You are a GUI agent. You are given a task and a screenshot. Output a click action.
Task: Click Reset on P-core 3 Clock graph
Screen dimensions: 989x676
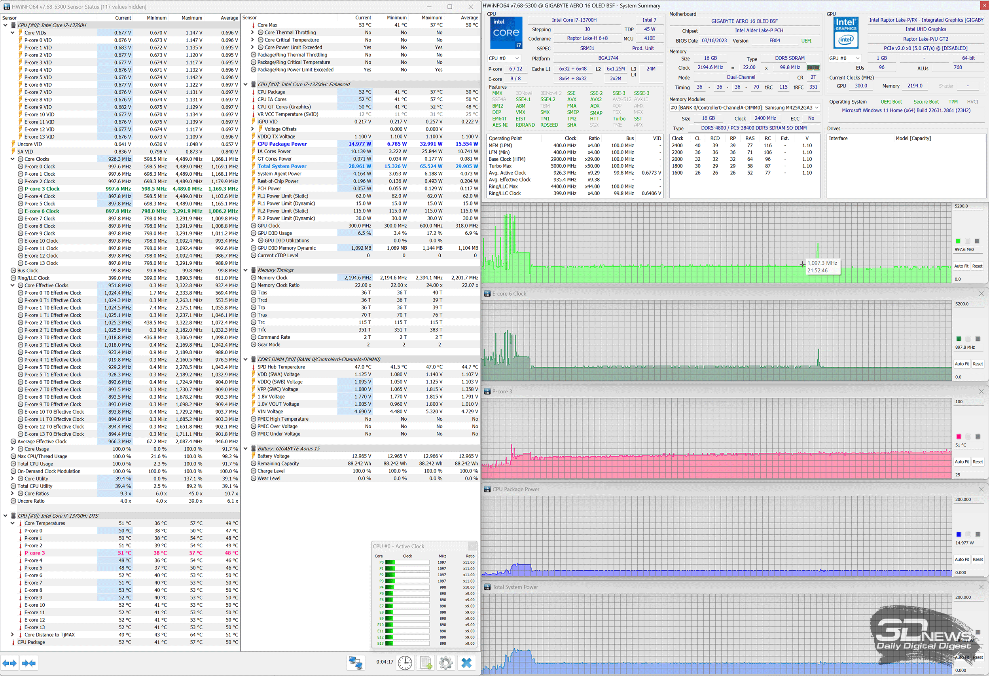[x=977, y=266]
